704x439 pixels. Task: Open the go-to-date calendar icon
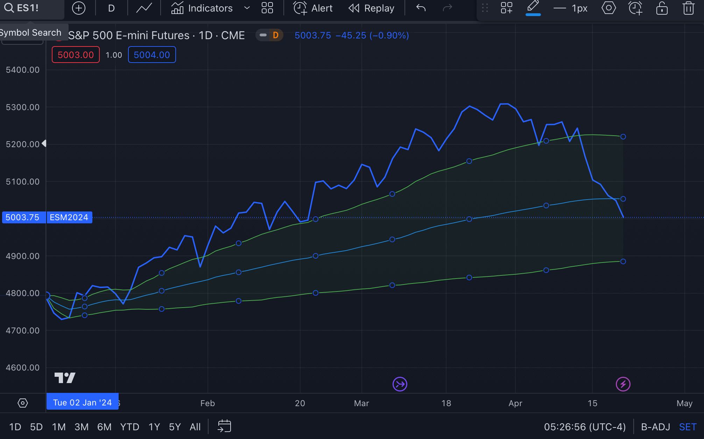coord(224,426)
